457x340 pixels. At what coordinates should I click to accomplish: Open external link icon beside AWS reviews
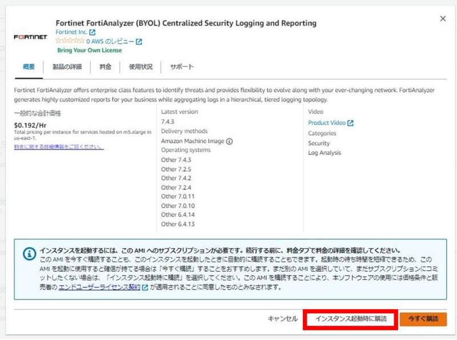[x=139, y=42]
